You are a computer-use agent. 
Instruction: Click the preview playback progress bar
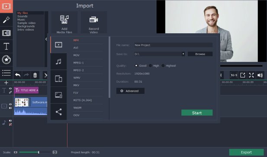(x=241, y=66)
